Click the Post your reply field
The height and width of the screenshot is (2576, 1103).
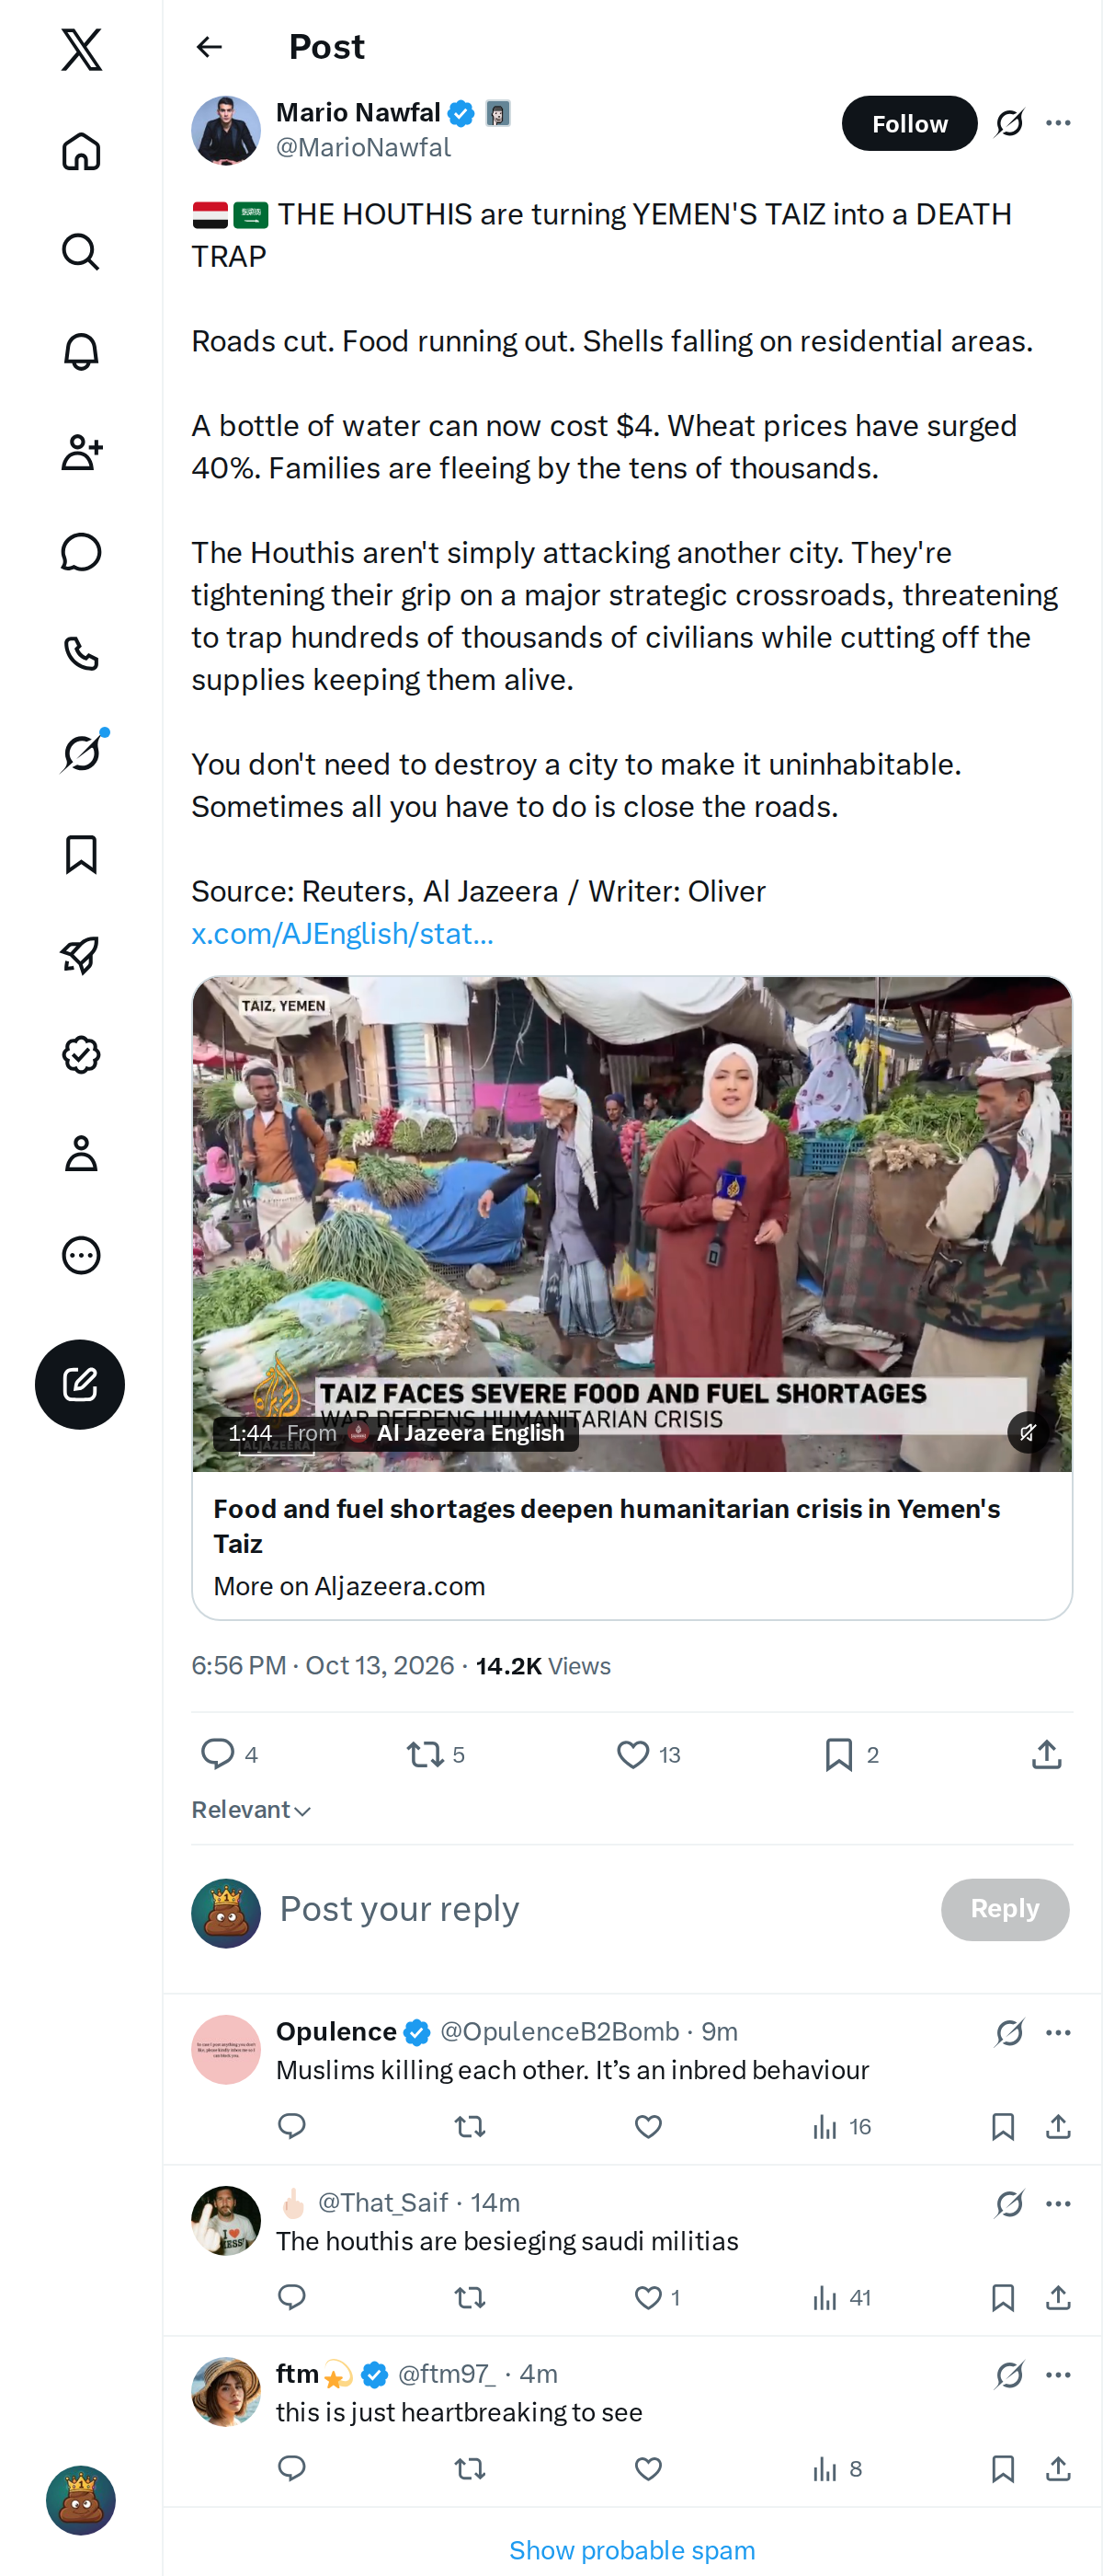pos(599,1909)
